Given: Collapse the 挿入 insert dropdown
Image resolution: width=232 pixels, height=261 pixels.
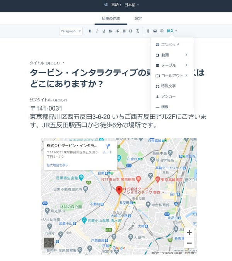Looking at the screenshot, I should (x=172, y=31).
